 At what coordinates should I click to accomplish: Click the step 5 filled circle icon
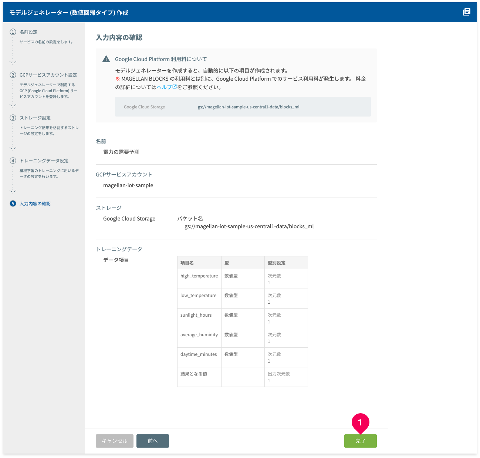pyautogui.click(x=13, y=203)
